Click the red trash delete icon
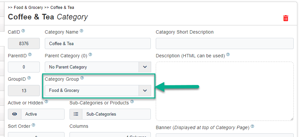 tap(286, 18)
